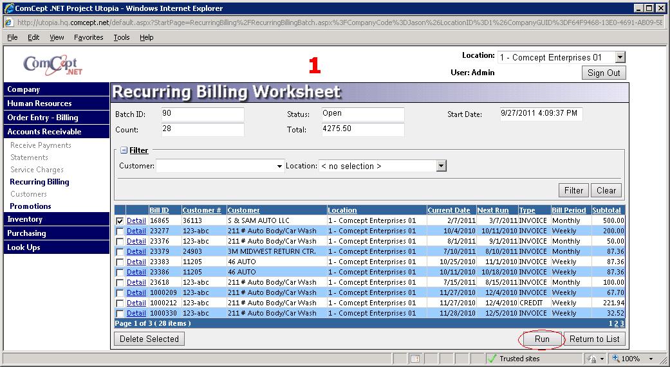Viewport: 670px width, 367px height.
Task: Open the Location dropdown at top right
Action: (620, 58)
